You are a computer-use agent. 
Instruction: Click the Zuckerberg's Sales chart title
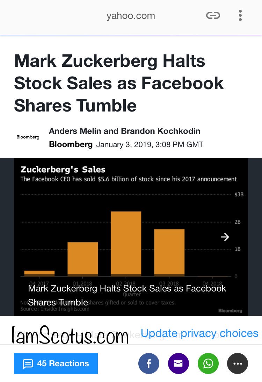pyautogui.click(x=63, y=170)
